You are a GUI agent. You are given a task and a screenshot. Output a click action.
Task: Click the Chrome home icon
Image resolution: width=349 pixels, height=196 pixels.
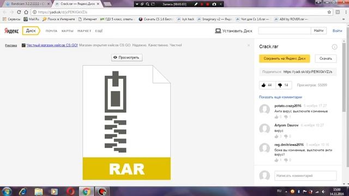[x=26, y=12]
